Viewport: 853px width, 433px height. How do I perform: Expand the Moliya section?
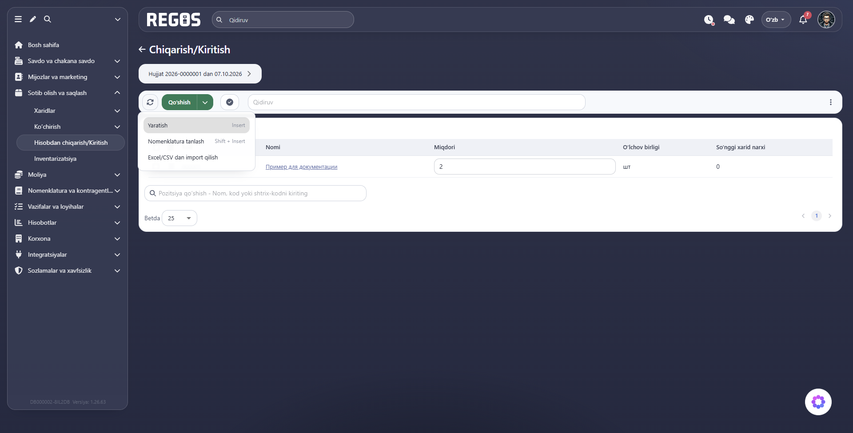[68, 175]
